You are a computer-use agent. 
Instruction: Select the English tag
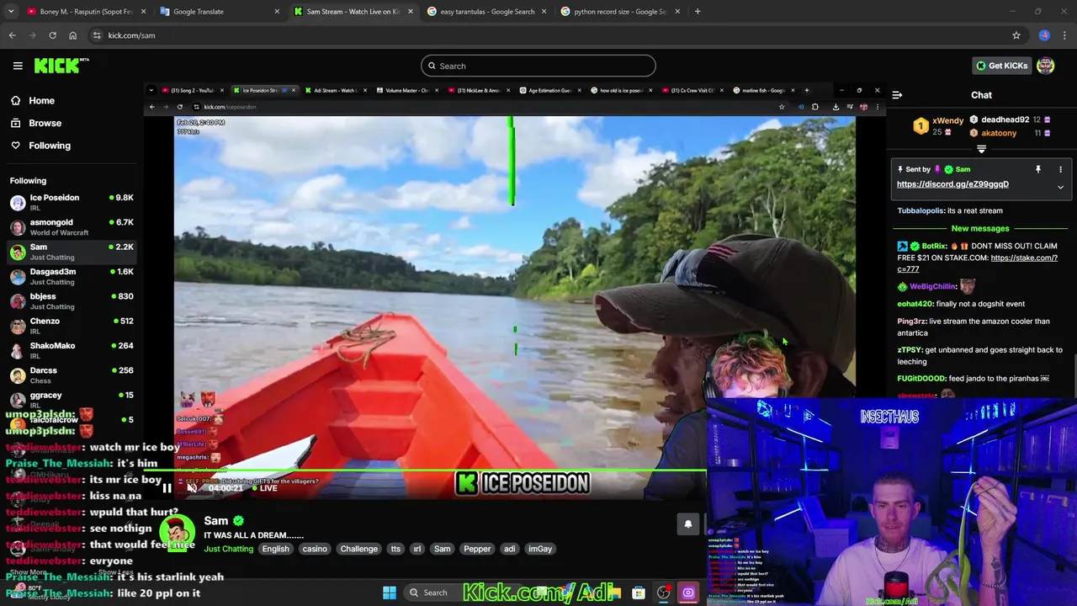[275, 549]
